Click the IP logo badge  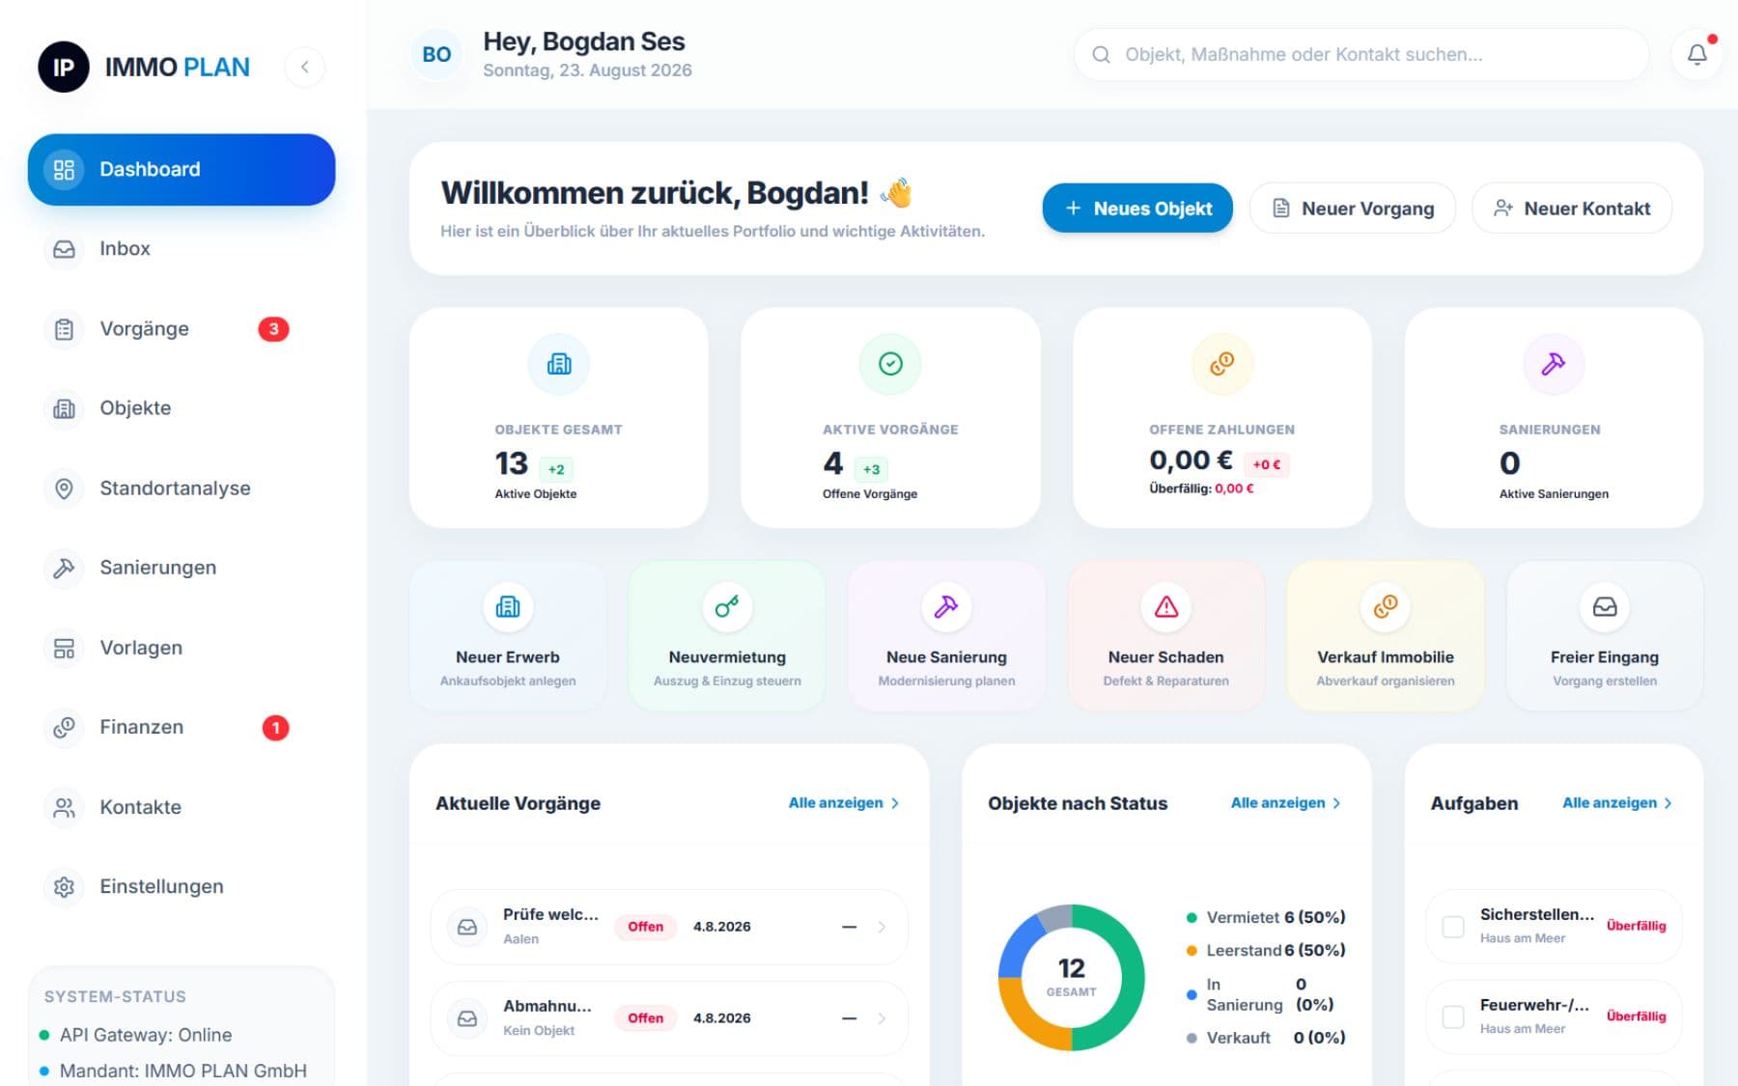pos(63,67)
